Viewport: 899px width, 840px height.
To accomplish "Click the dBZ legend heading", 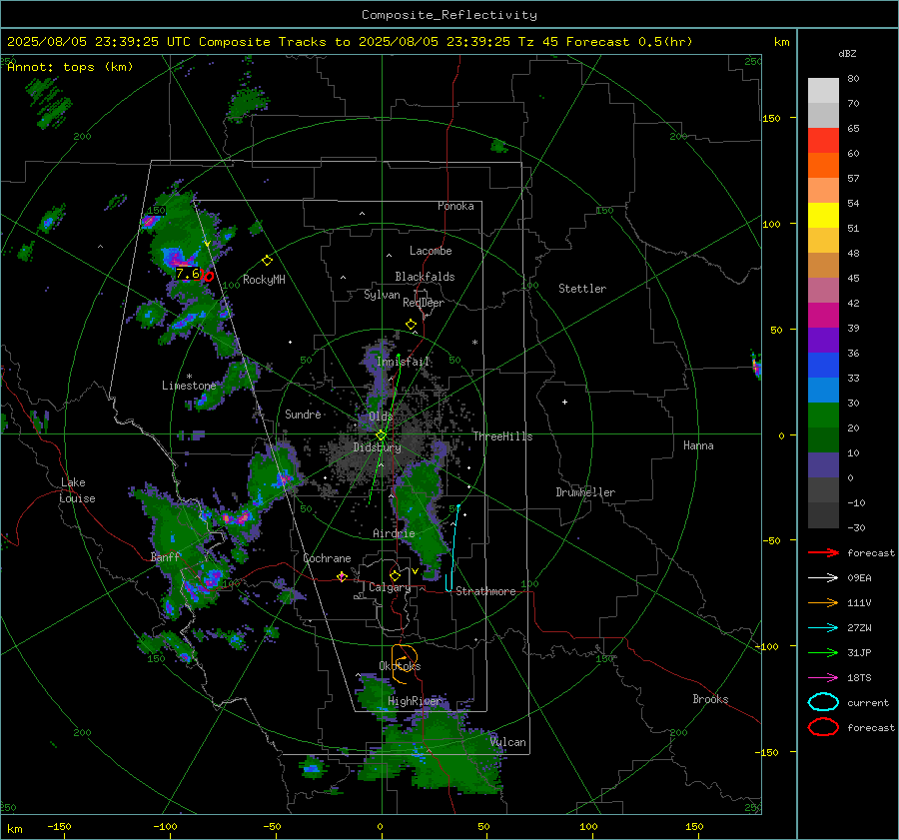I will pyautogui.click(x=847, y=54).
